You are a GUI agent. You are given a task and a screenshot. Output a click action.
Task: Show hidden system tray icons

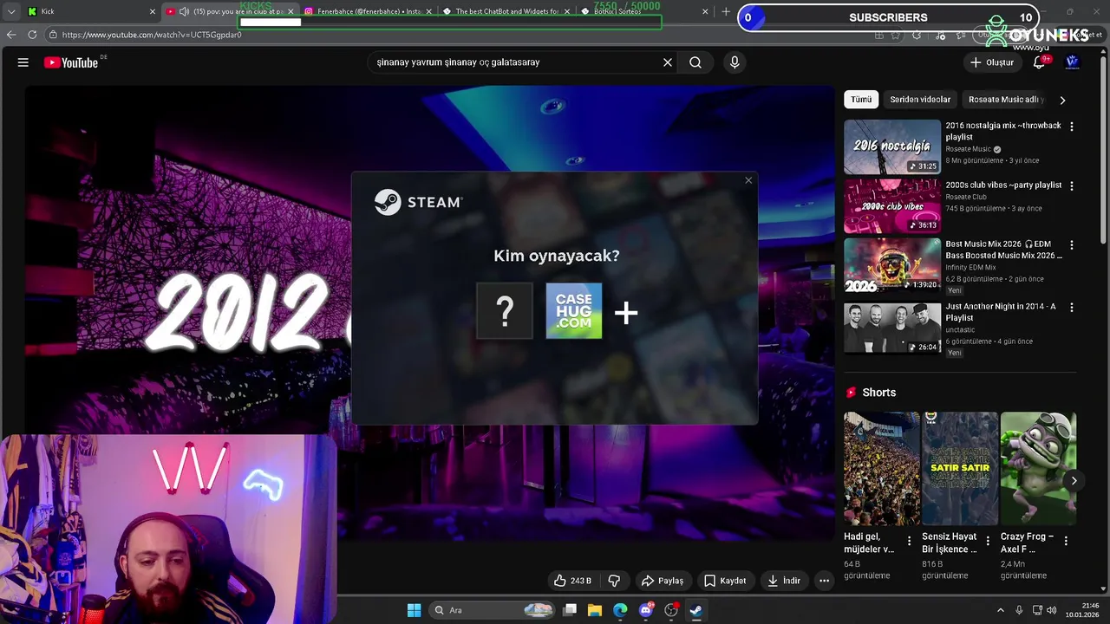click(x=1000, y=610)
